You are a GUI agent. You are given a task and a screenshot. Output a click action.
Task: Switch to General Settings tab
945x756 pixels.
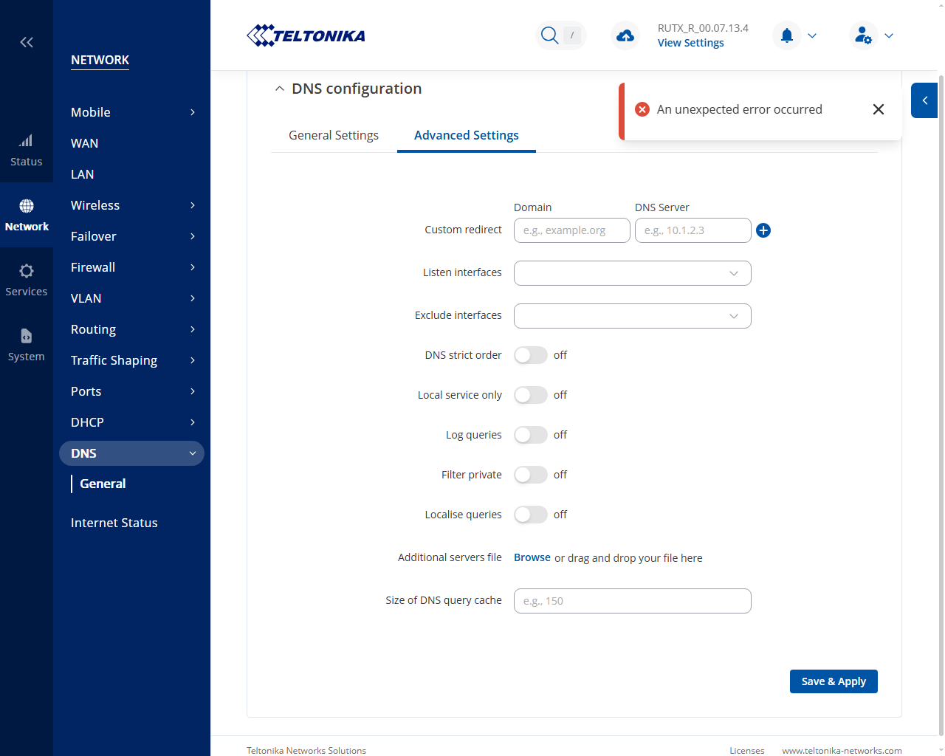(x=334, y=135)
